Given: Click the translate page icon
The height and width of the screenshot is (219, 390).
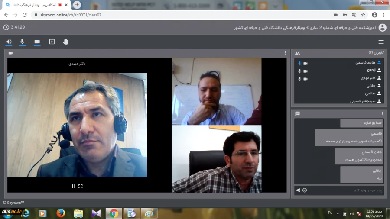Looking at the screenshot, I should tap(354, 15).
